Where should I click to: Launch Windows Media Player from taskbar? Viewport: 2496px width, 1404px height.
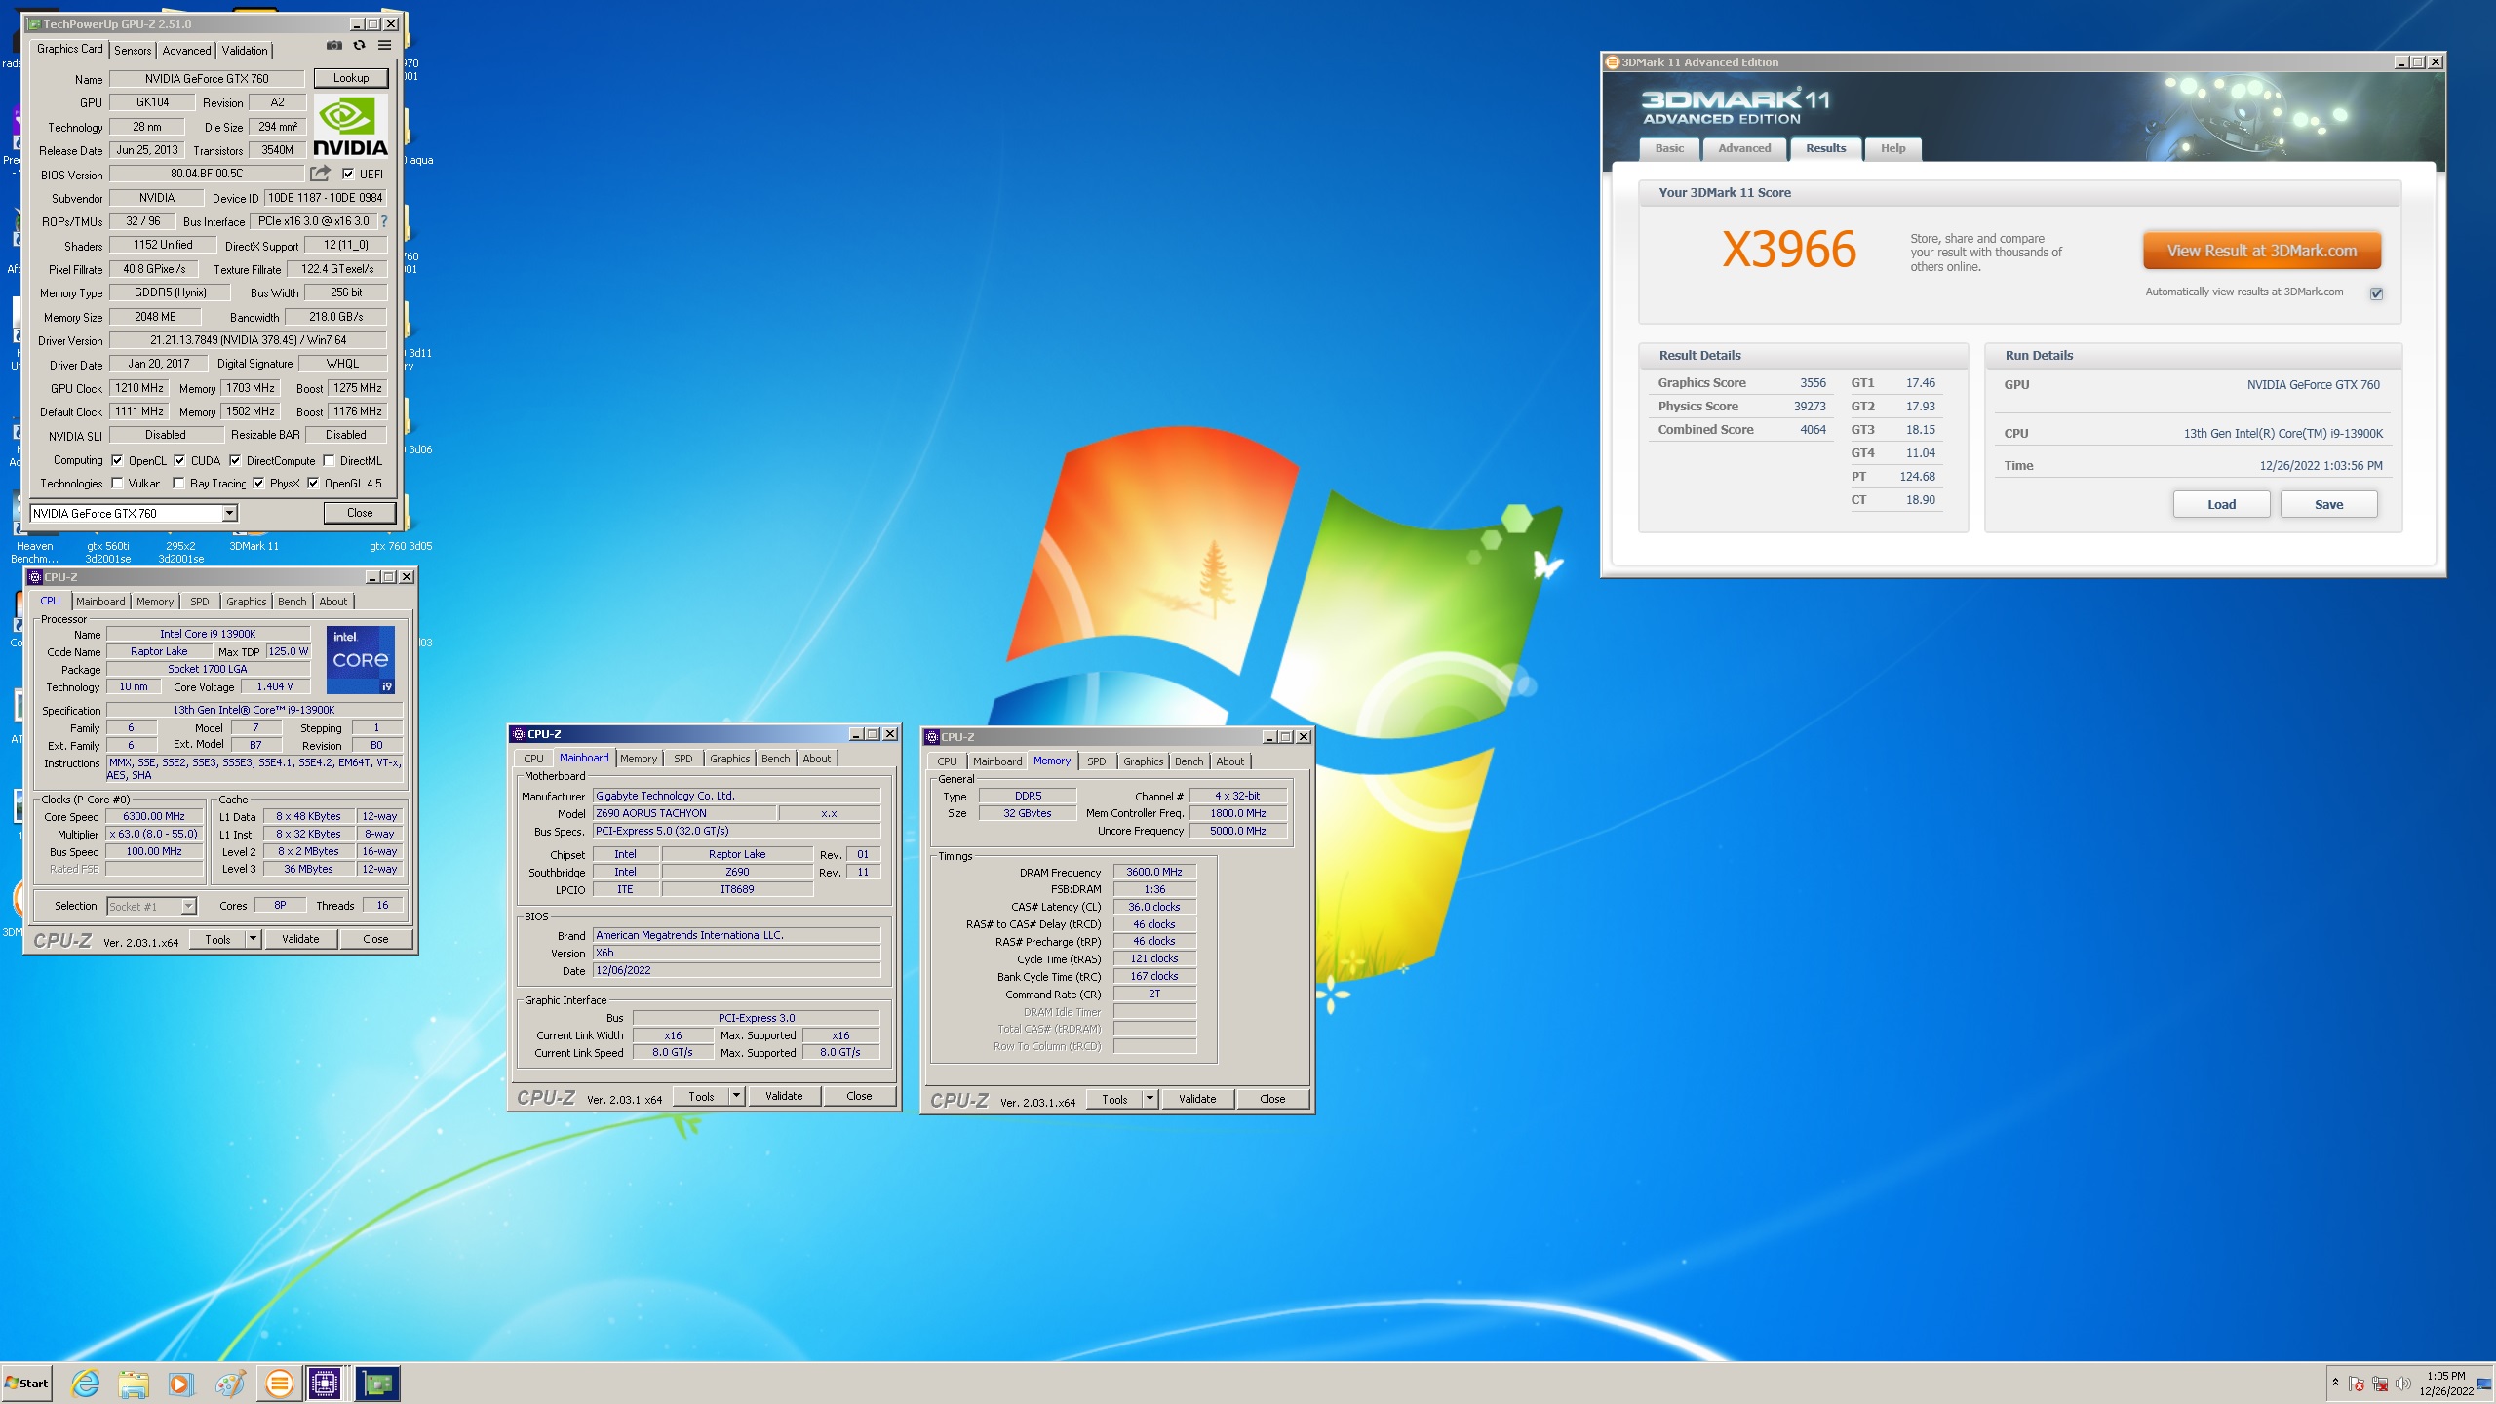click(x=181, y=1383)
